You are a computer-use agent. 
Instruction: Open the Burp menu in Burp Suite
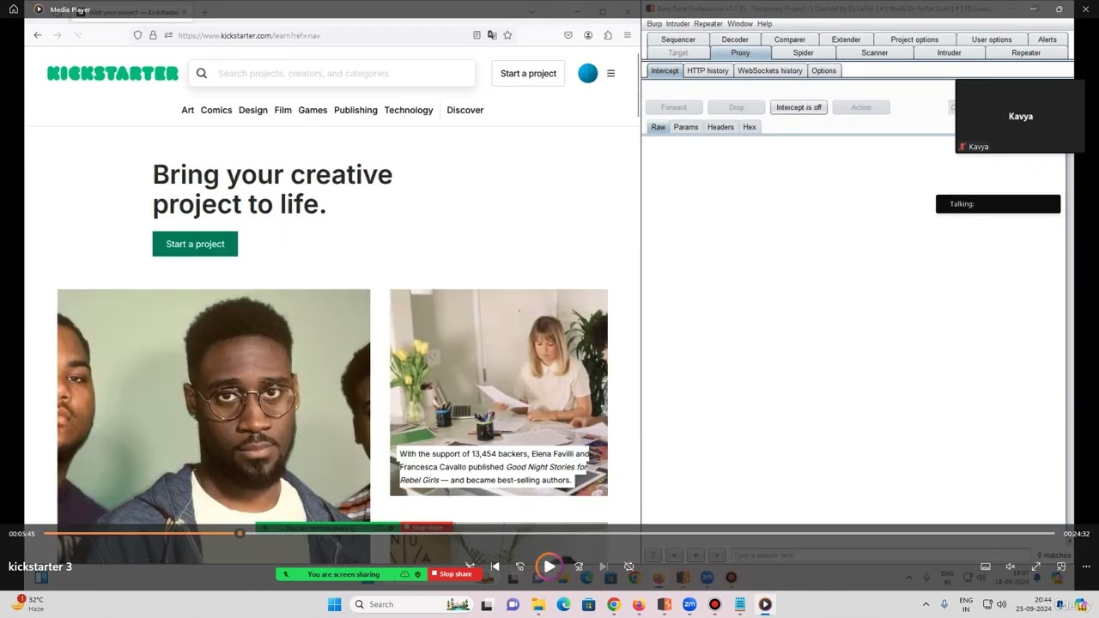[654, 24]
